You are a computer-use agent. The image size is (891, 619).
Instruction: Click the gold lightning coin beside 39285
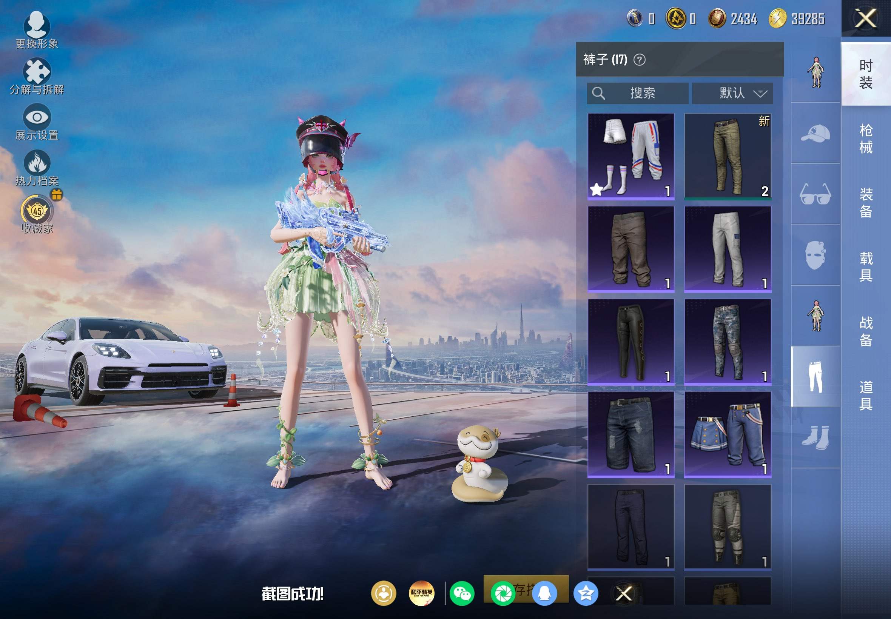(x=777, y=18)
